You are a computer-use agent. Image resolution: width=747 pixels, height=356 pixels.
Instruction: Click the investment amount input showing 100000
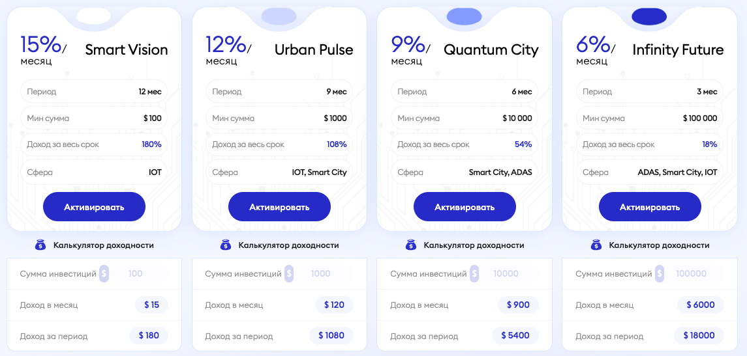(x=694, y=274)
